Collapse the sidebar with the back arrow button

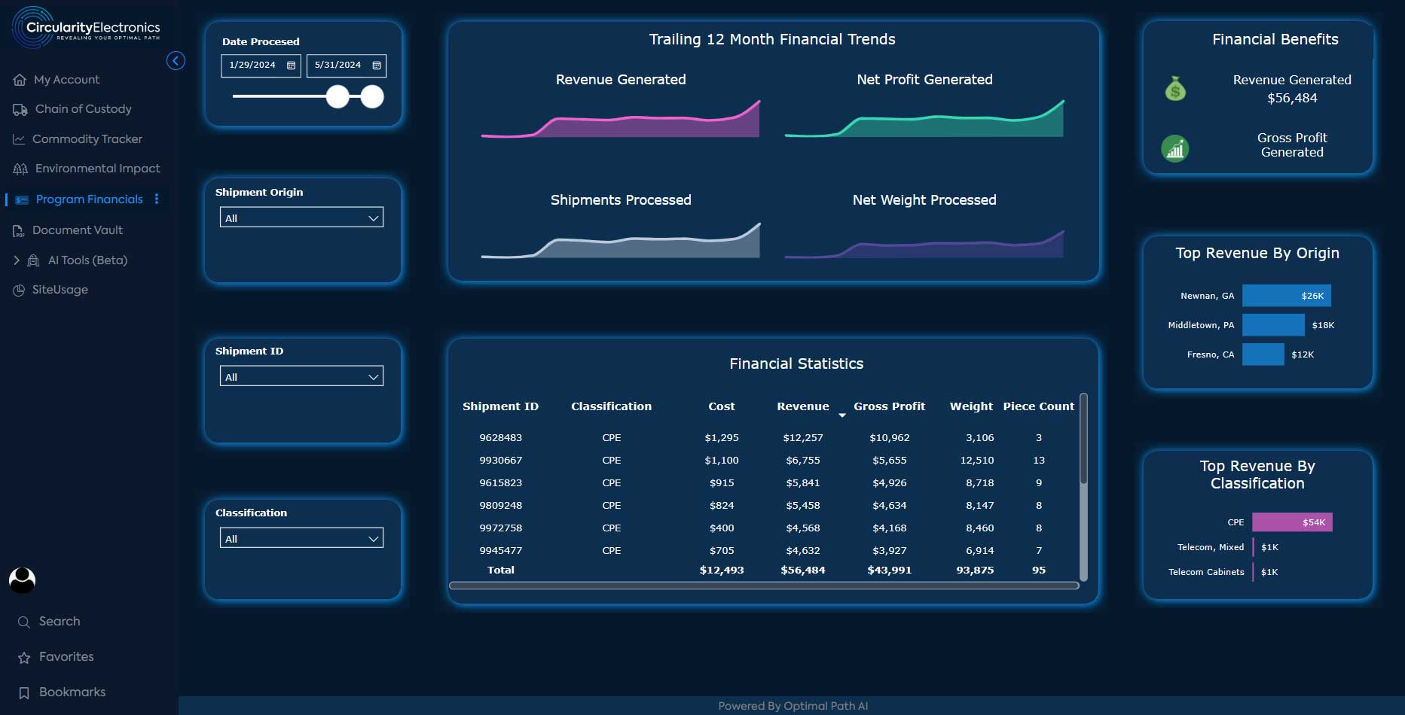[176, 61]
